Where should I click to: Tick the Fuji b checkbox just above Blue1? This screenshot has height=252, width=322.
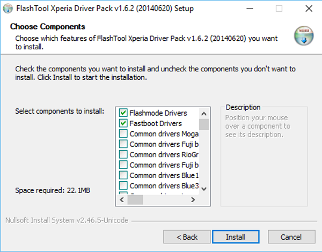123,165
